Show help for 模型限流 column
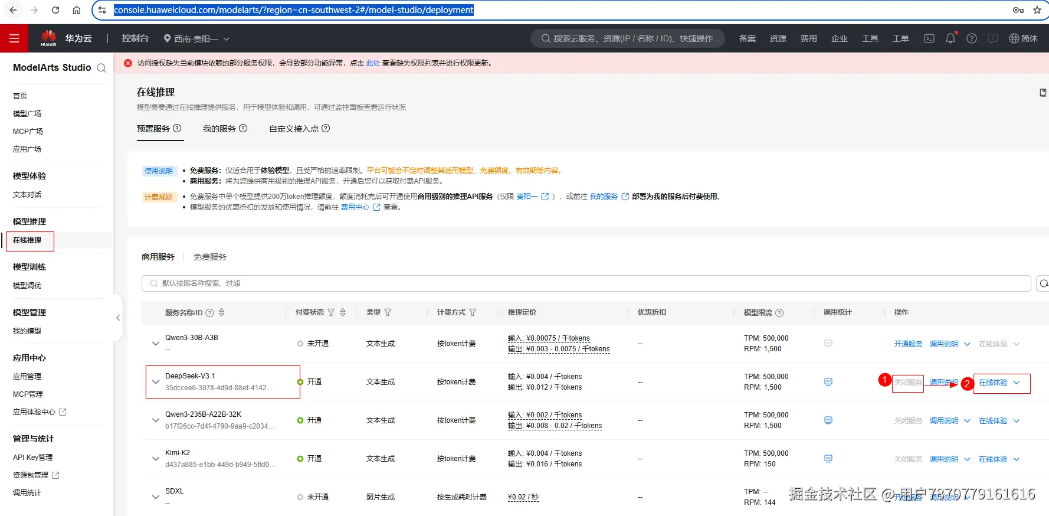The height and width of the screenshot is (516, 1049). click(779, 313)
